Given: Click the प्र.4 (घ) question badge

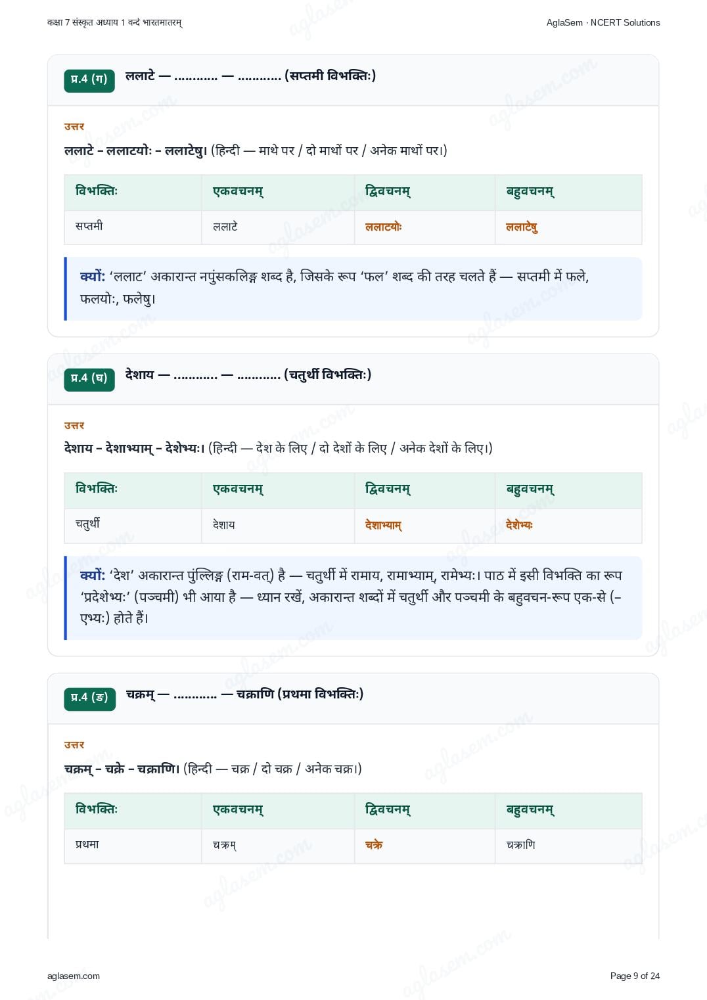Looking at the screenshot, I should [89, 378].
